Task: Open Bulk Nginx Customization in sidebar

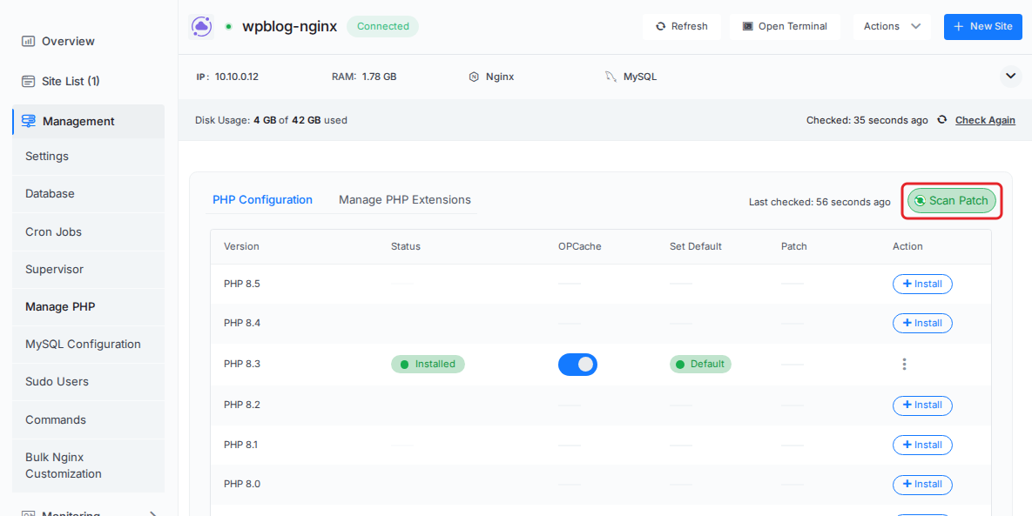Action: (x=88, y=466)
